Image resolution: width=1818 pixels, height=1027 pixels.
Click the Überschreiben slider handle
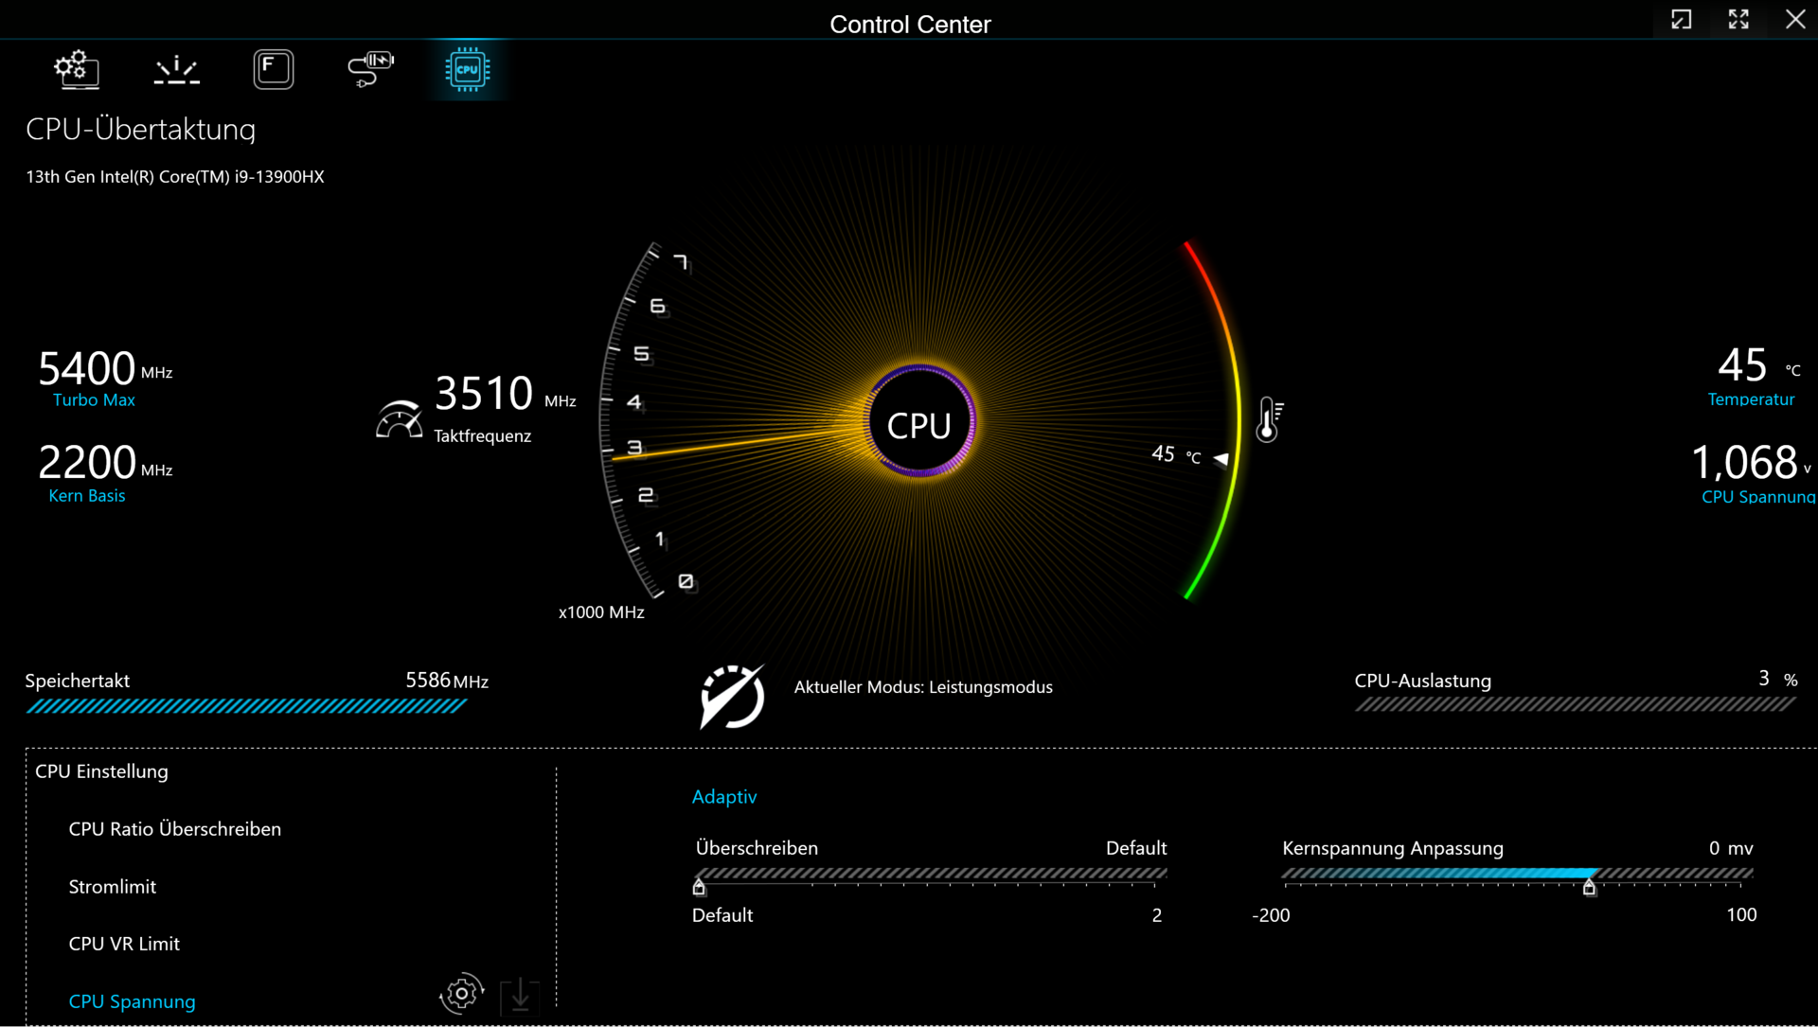point(699,887)
